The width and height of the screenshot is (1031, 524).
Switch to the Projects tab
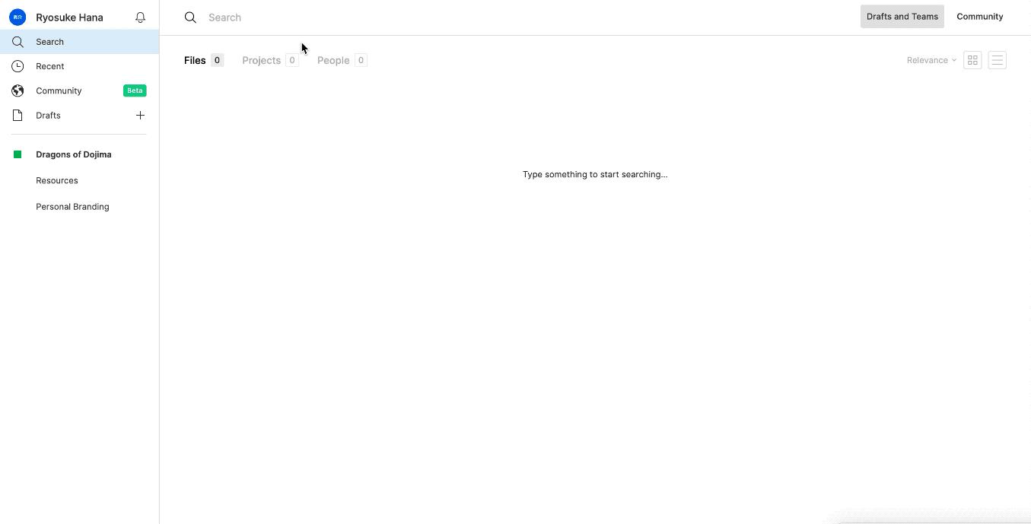click(261, 60)
